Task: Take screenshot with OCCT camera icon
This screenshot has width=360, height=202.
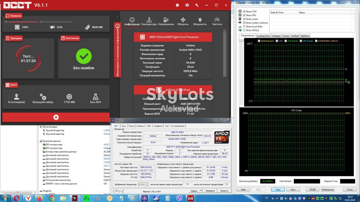Action: (187, 5)
